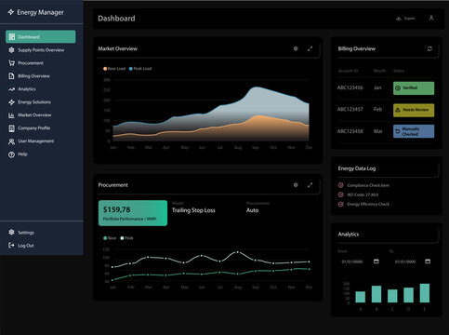This screenshot has width=449, height=335.
Task: Click the Verified status badge for ABC123456
Action: [x=414, y=88]
